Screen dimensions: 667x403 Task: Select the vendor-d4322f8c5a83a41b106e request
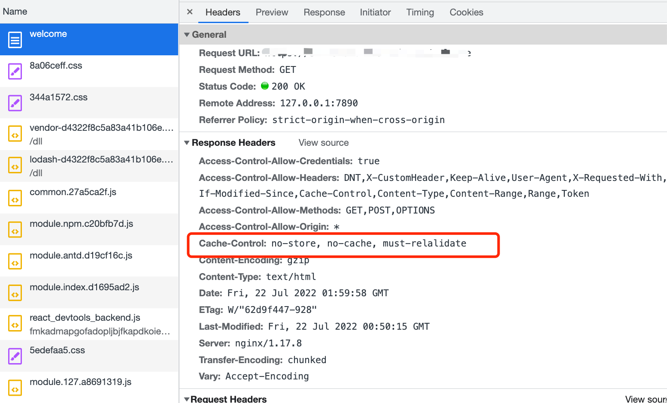tap(89, 134)
